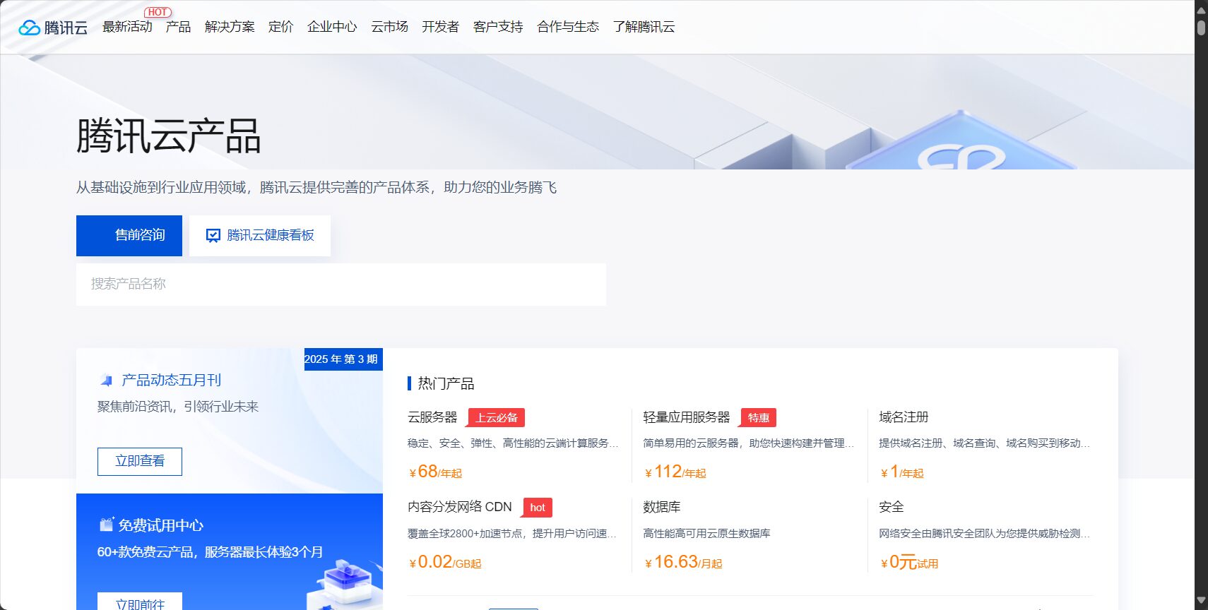Open the 内容分发网络 CDN product link
1208x610 pixels.
pos(460,507)
